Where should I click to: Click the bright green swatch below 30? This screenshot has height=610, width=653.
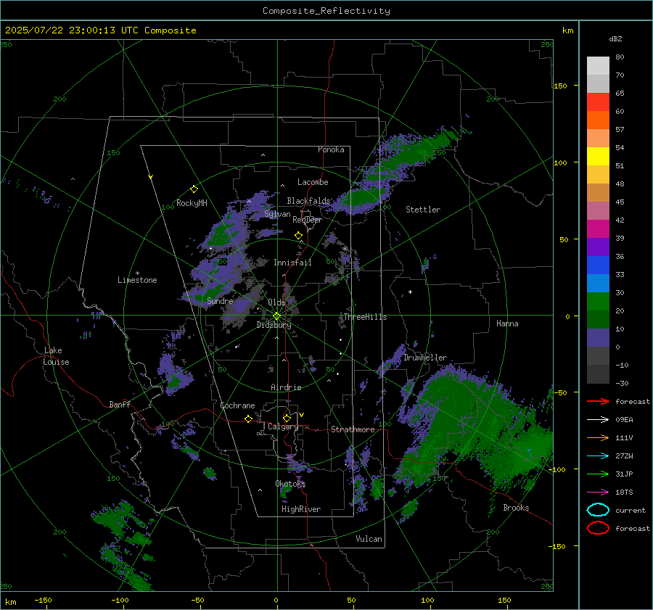598,302
